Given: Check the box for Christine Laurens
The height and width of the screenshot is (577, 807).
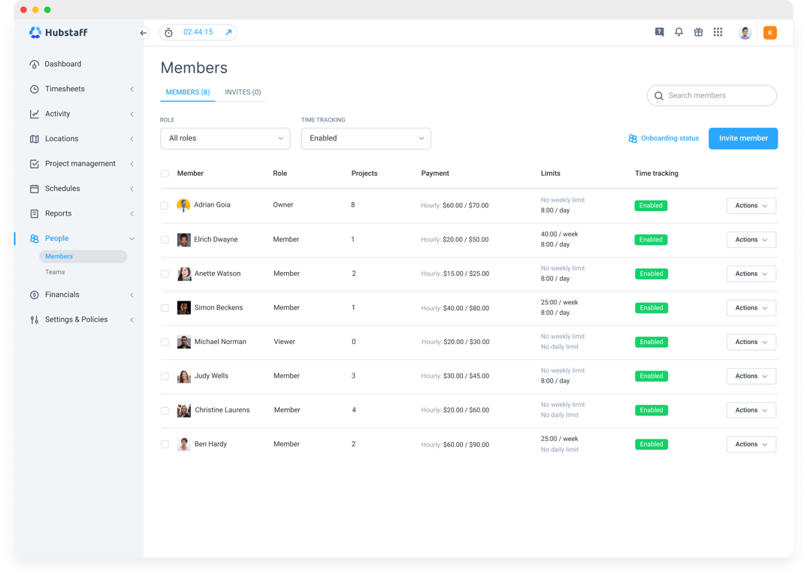Looking at the screenshot, I should [x=165, y=410].
